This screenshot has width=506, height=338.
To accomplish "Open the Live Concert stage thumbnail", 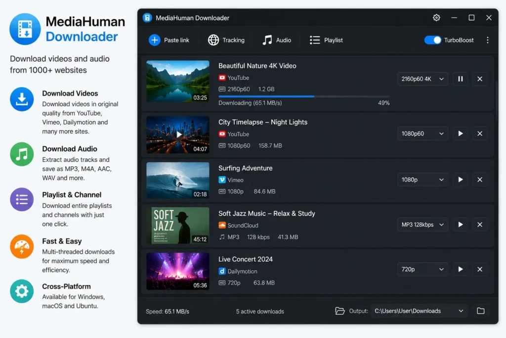I will click(178, 271).
